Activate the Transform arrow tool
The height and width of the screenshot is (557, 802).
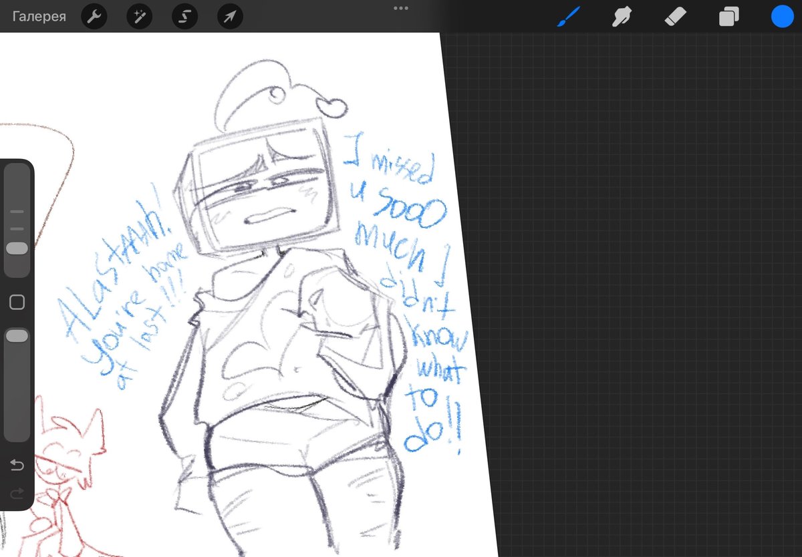[x=230, y=17]
